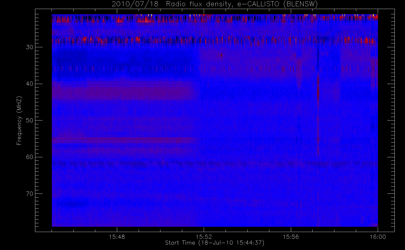Click the 15:52 time tick label
The width and height of the screenshot is (405, 250).
[x=204, y=237]
